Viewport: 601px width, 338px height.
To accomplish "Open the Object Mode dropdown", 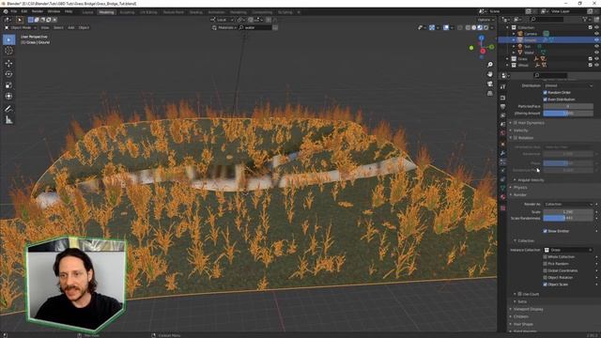I will pyautogui.click(x=21, y=27).
